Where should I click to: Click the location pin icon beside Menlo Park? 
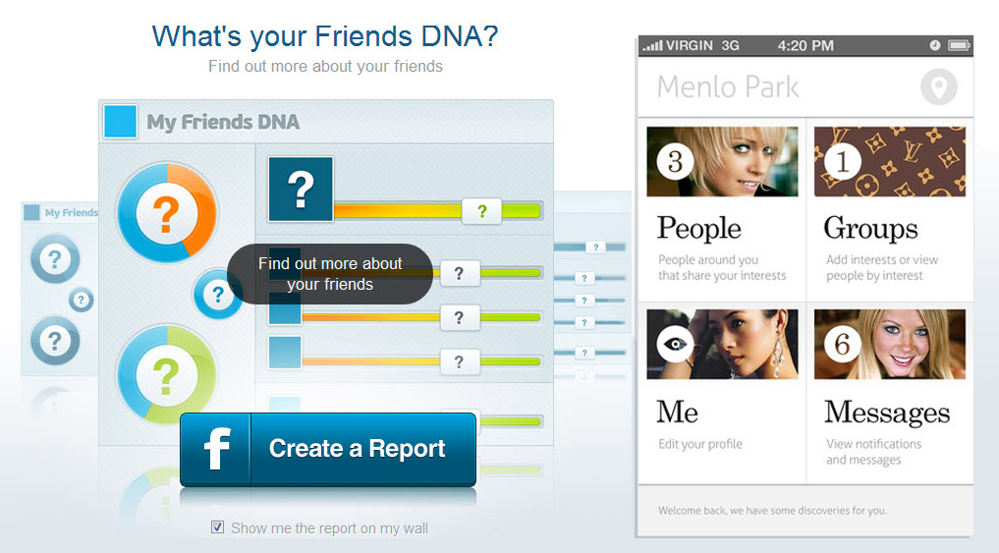tap(938, 87)
